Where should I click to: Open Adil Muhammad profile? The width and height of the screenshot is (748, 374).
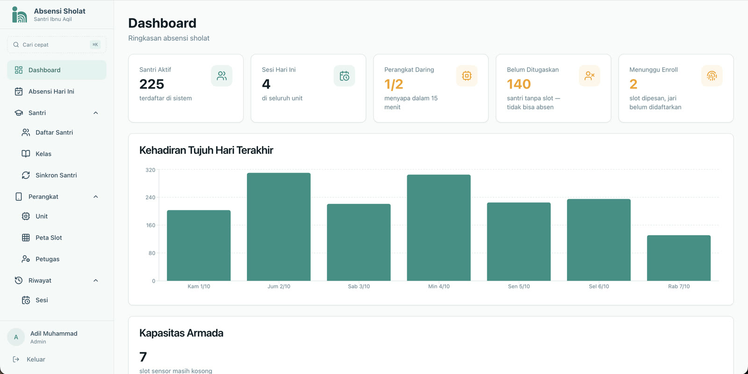click(57, 337)
